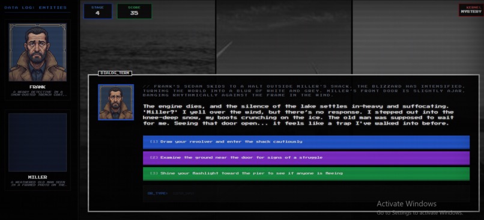Select the KERNEL MYSTERY badge

point(471,10)
